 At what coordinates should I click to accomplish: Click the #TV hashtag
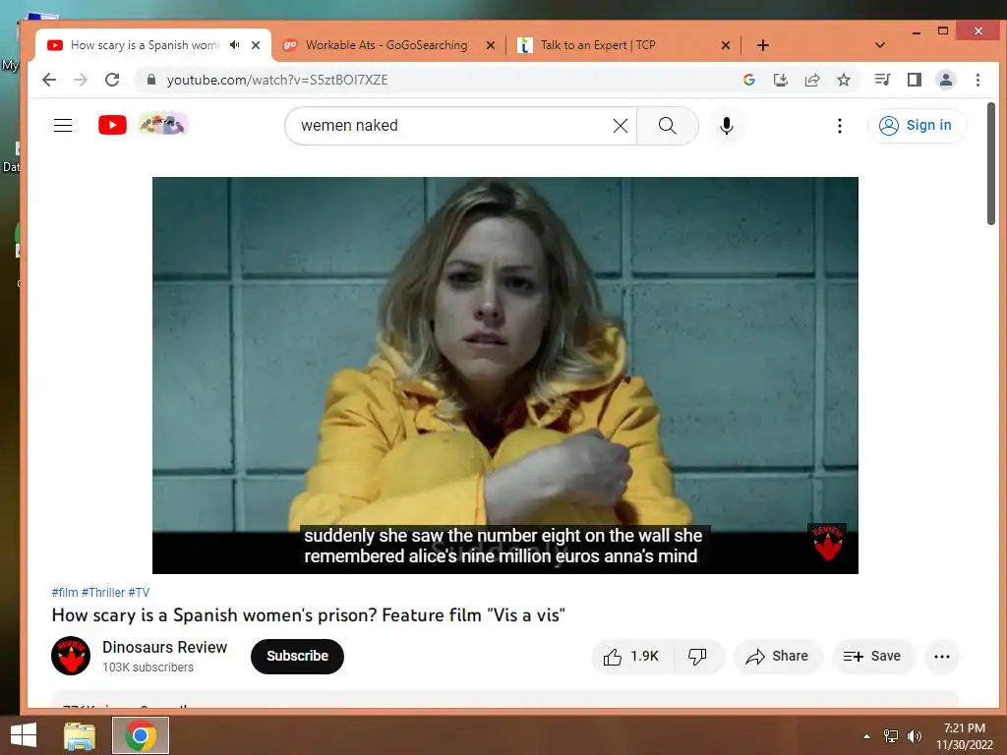pos(139,592)
